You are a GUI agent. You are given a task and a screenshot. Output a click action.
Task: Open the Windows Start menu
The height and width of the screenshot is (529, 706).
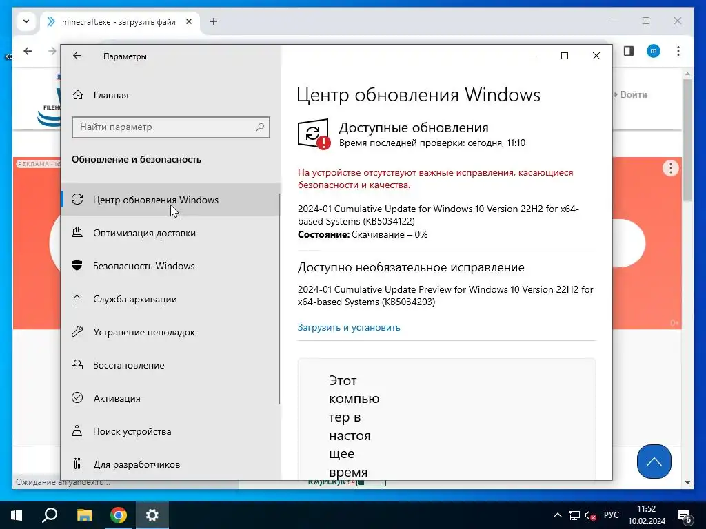[17, 515]
